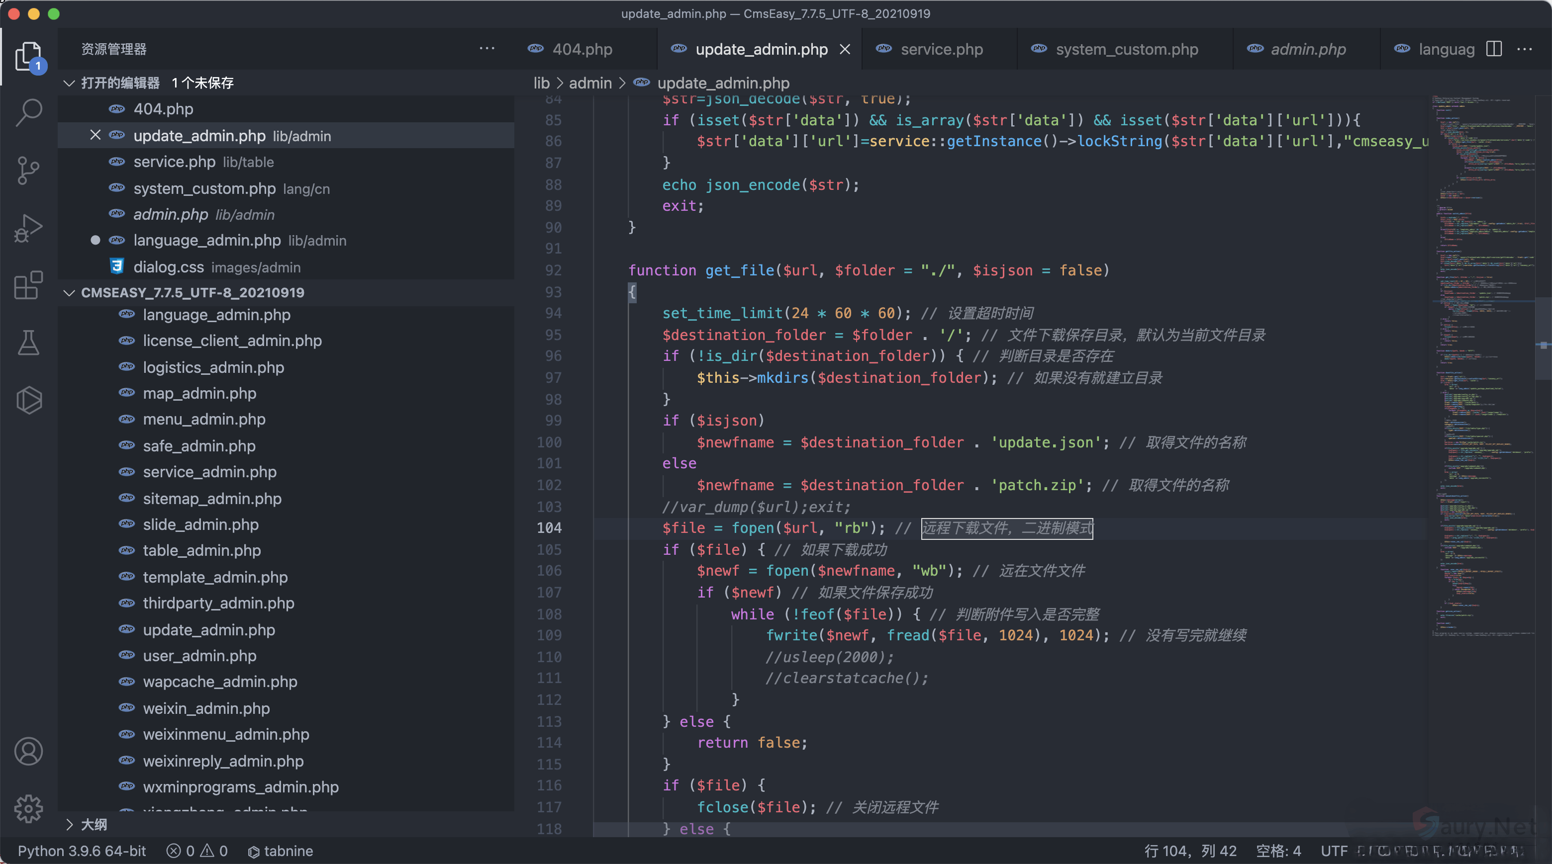Open the Extensions view

pos(28,285)
